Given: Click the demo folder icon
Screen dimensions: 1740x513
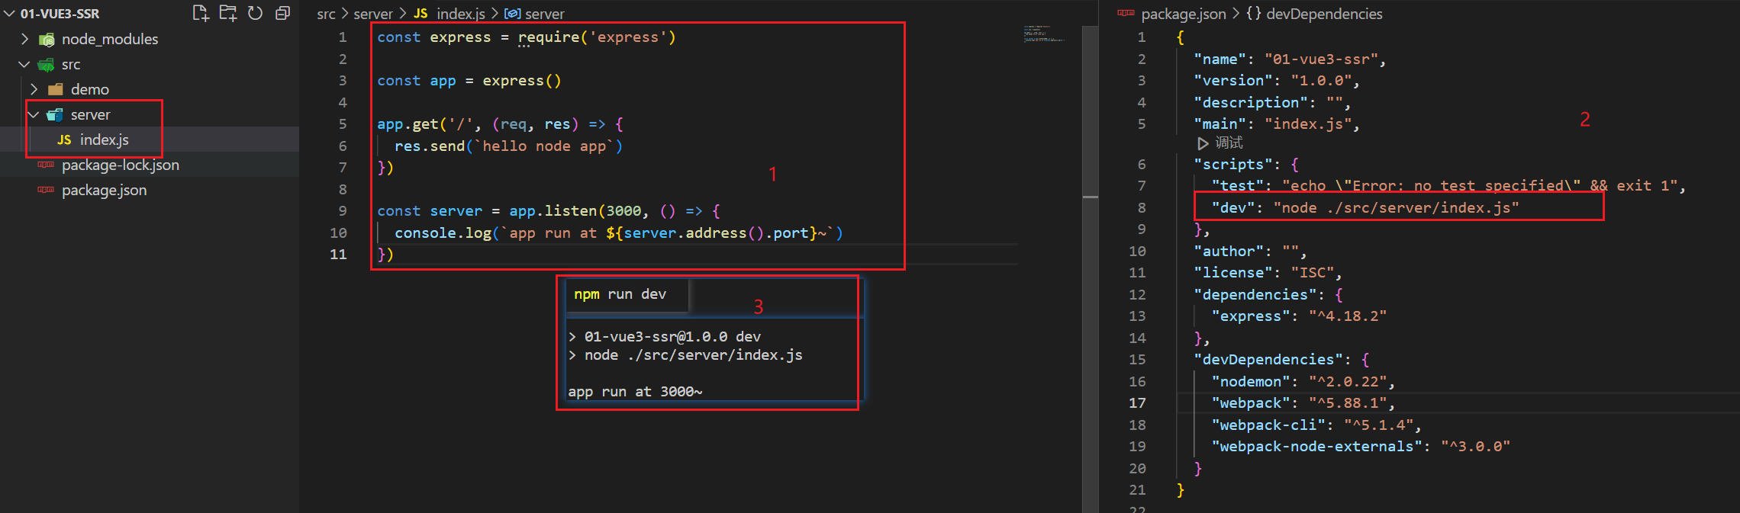Looking at the screenshot, I should (x=55, y=90).
